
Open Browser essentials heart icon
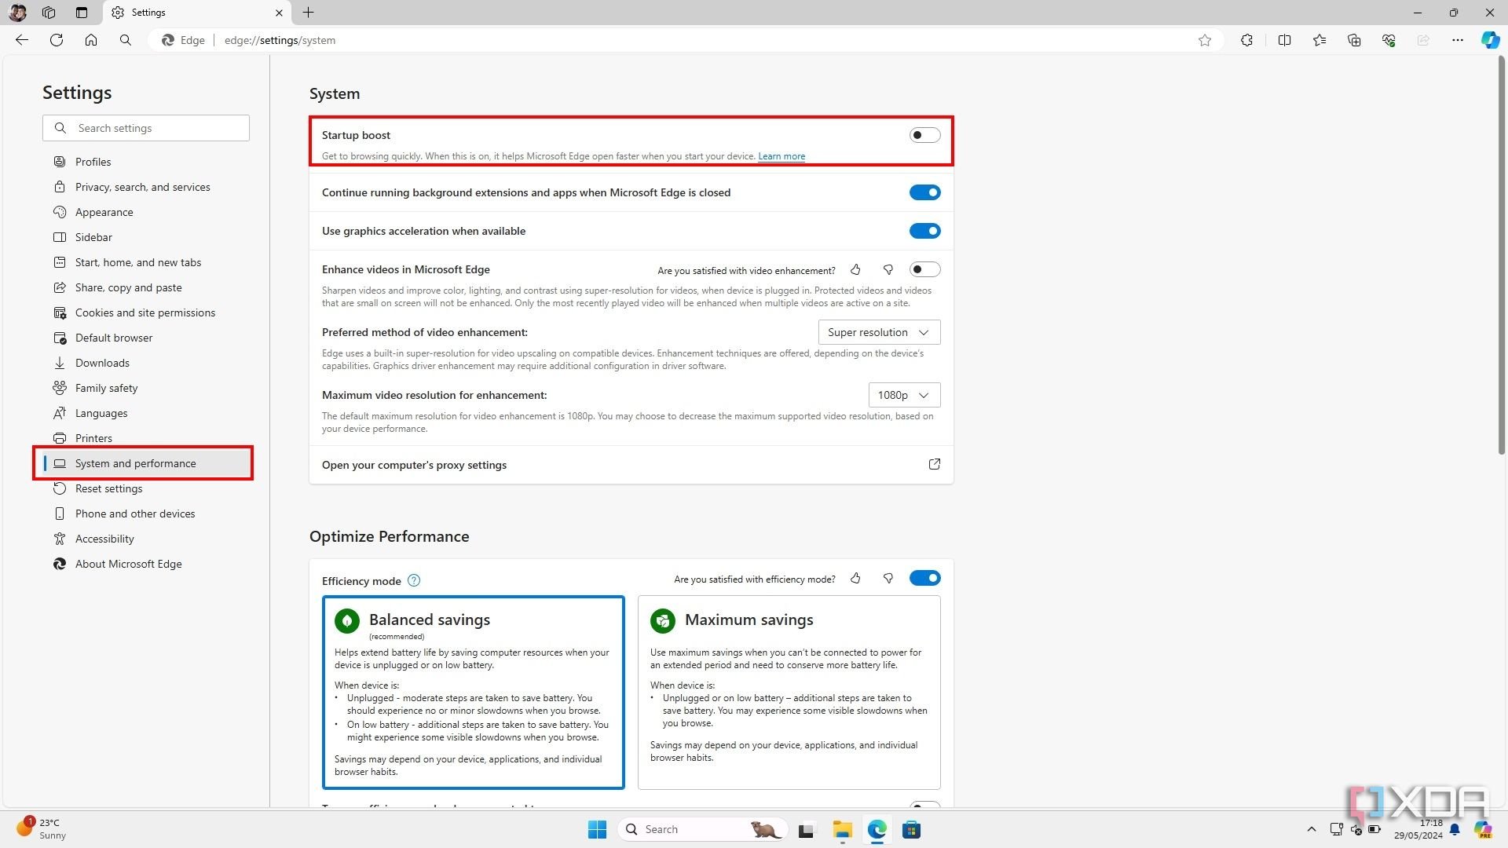click(x=1389, y=40)
